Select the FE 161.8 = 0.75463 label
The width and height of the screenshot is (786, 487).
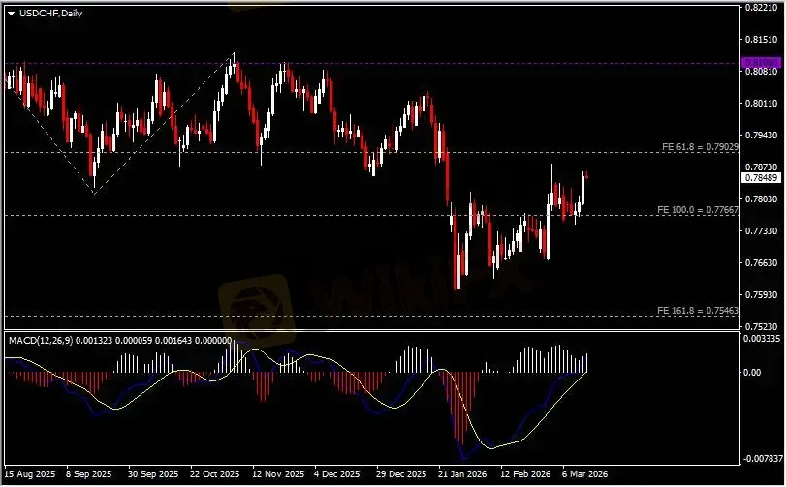697,311
